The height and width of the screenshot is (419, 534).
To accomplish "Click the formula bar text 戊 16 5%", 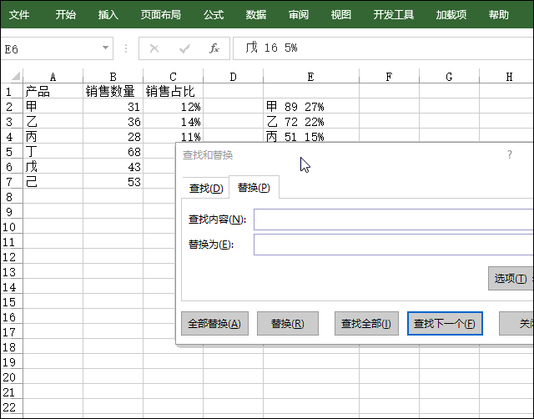I will (271, 48).
